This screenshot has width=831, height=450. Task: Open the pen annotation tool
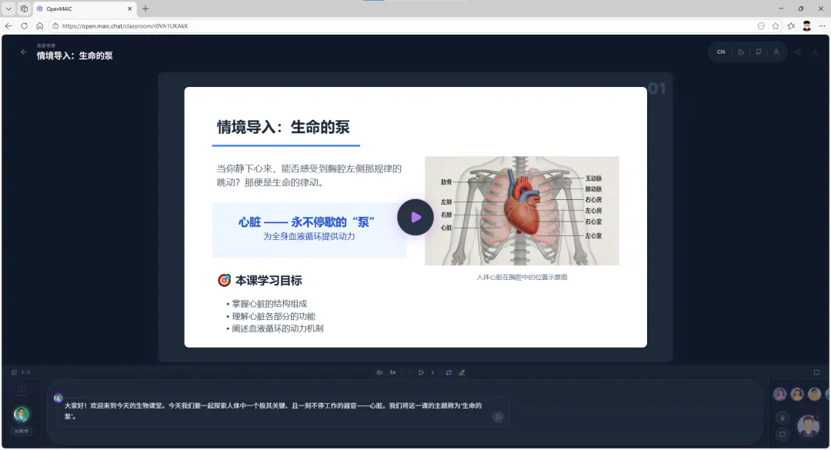coord(462,372)
